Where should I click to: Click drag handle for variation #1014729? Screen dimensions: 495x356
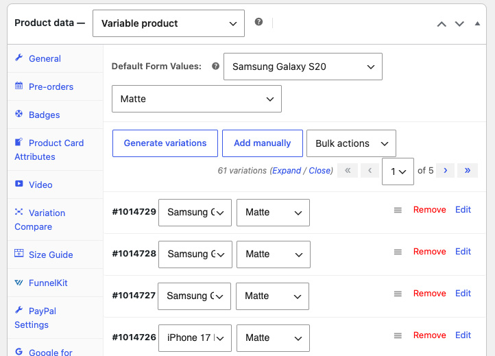[398, 210]
